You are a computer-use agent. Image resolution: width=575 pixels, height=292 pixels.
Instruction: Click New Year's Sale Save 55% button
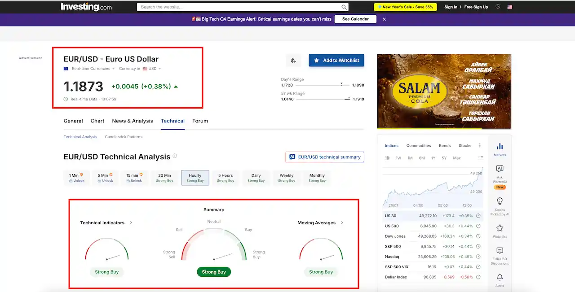(x=405, y=7)
